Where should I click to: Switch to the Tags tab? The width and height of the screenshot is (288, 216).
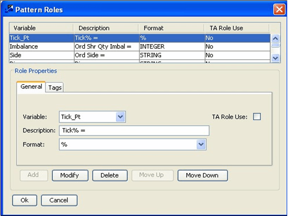click(x=54, y=87)
